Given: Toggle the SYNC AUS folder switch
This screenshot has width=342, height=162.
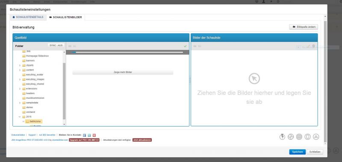Looking at the screenshot, I should pos(56,45).
